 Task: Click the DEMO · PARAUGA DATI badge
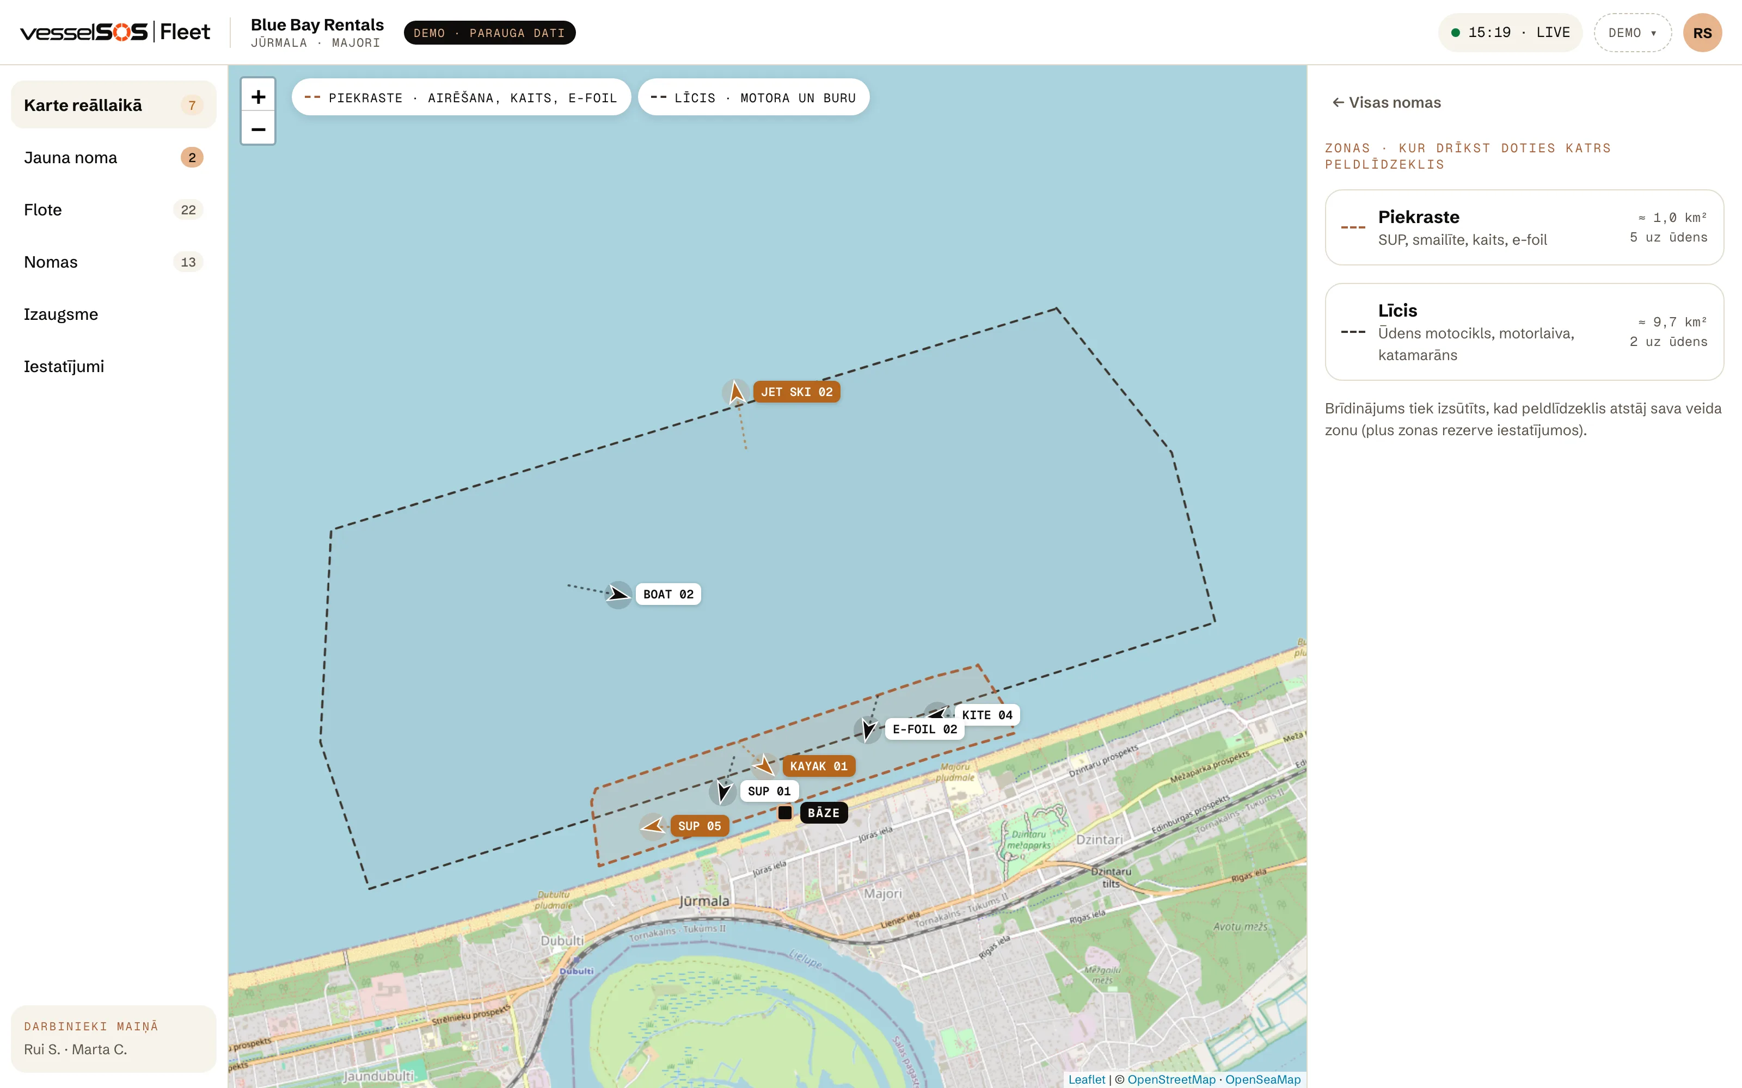tap(489, 33)
